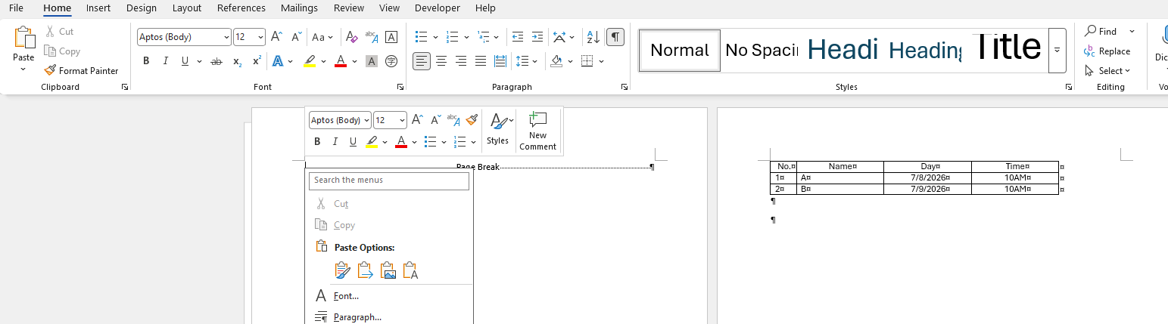The image size is (1168, 324).
Task: Toggle Align Left paragraph alignment
Action: (422, 61)
